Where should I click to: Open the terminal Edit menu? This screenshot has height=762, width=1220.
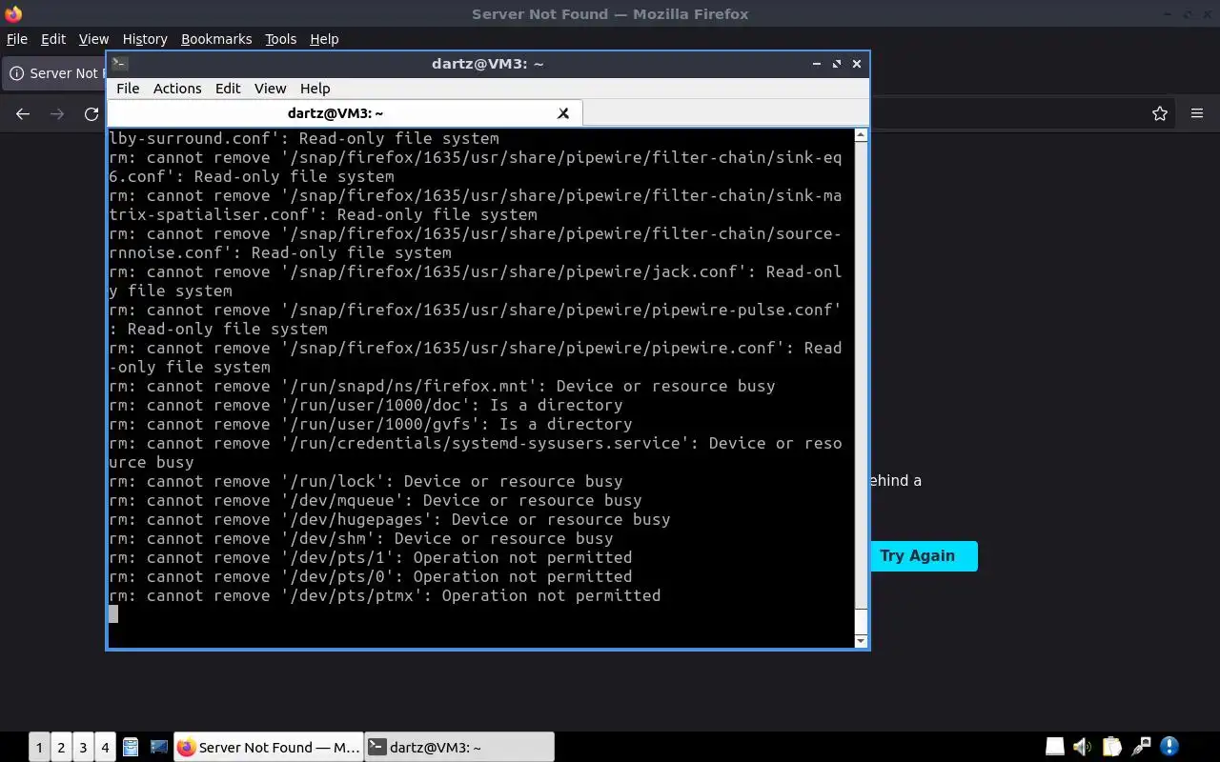[x=228, y=88]
